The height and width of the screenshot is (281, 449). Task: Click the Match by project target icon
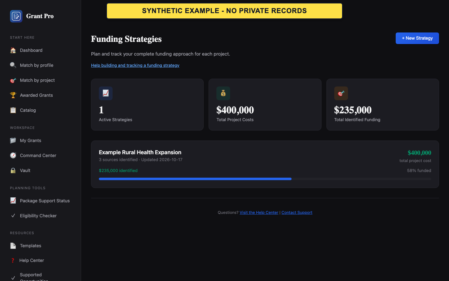13,80
